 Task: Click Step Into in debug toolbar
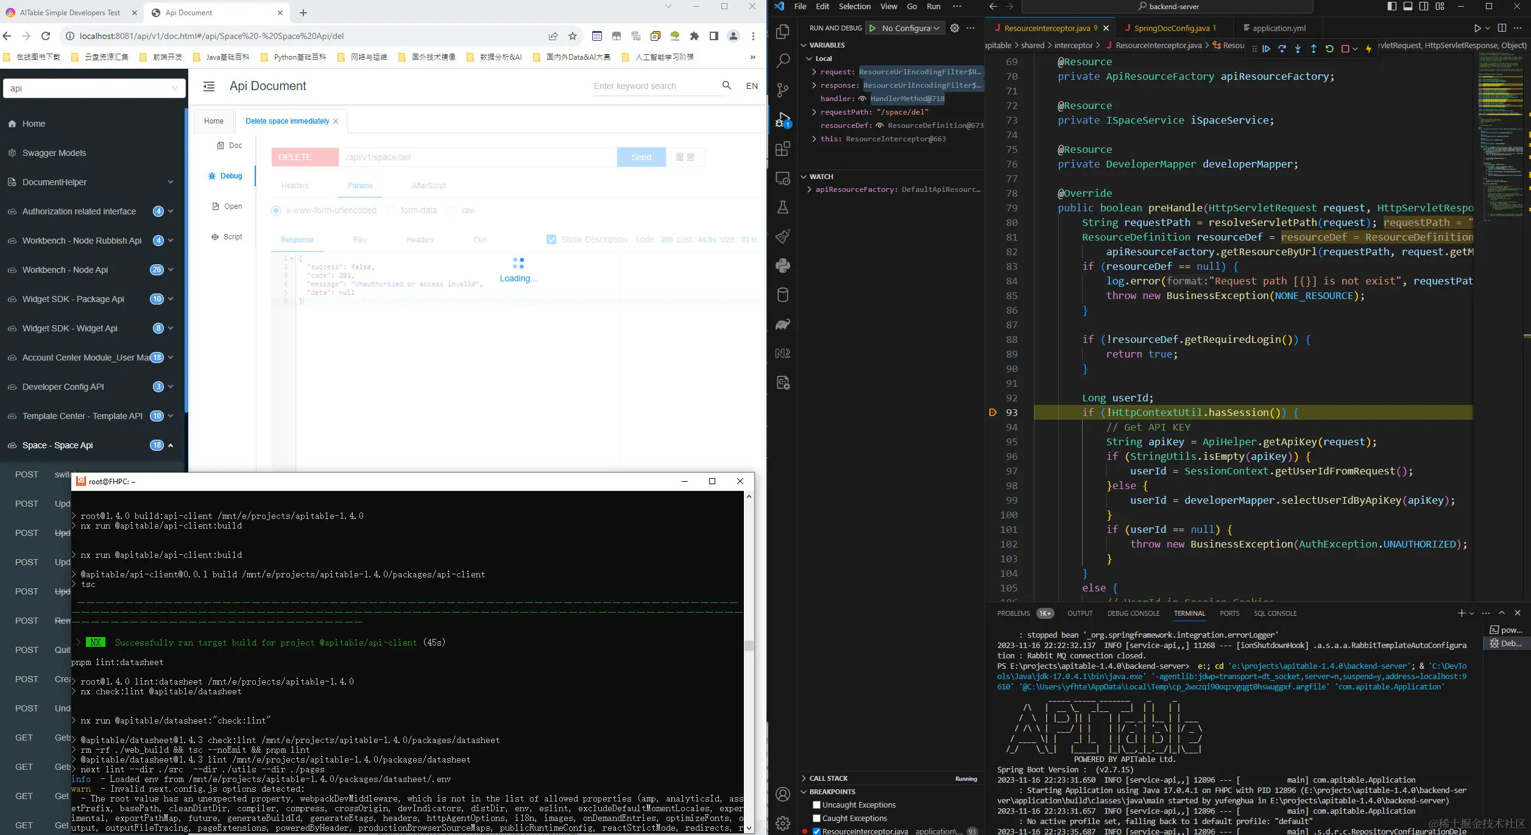[x=1298, y=49]
